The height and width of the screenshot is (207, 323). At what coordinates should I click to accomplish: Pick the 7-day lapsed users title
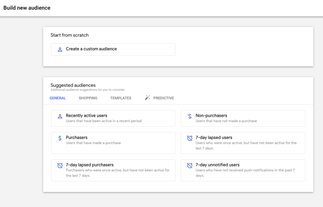[214, 137]
